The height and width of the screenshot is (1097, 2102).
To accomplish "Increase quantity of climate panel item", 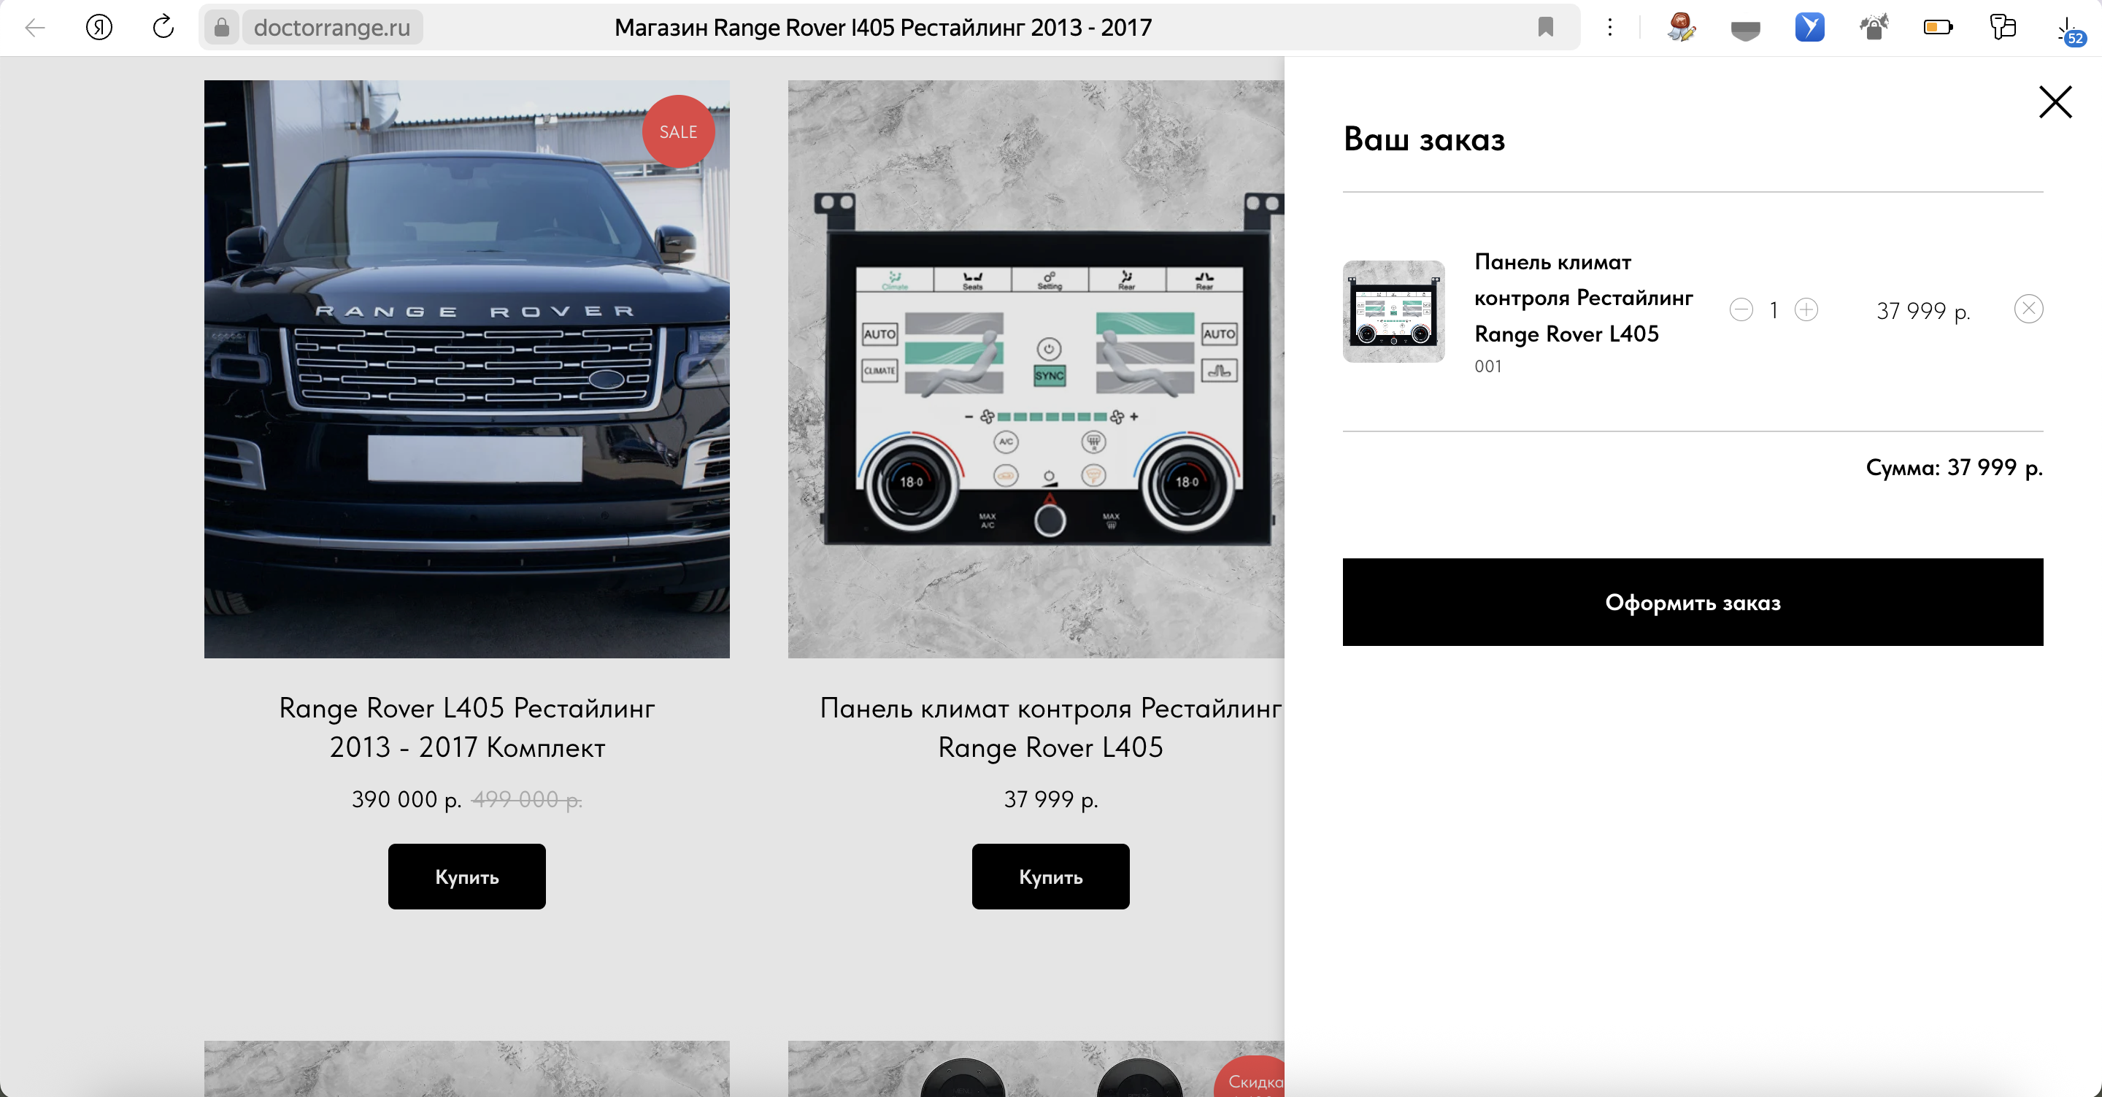I will [x=1806, y=310].
